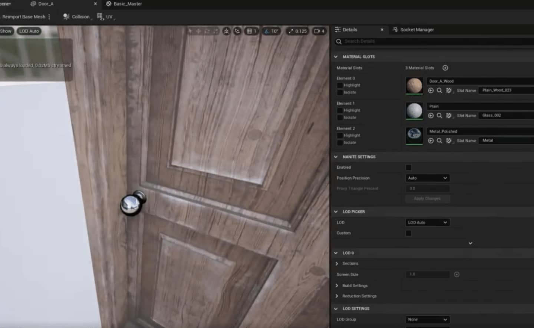Add a new material slot

pos(445,68)
